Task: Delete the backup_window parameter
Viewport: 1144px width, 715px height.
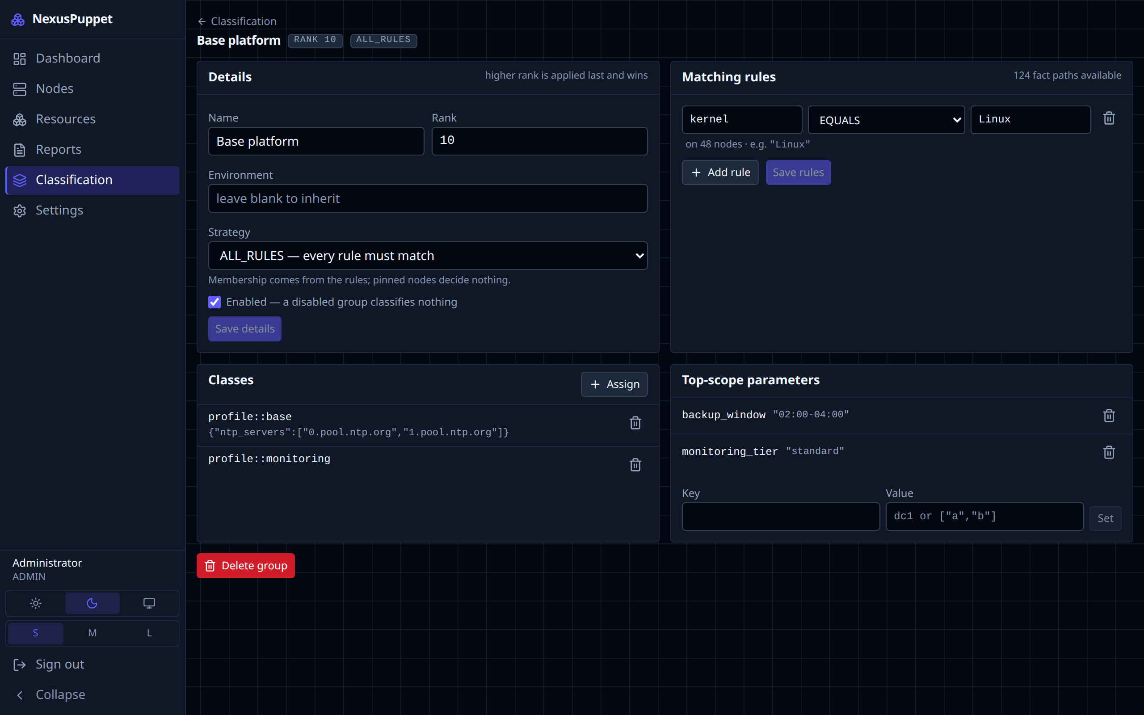Action: click(x=1109, y=416)
